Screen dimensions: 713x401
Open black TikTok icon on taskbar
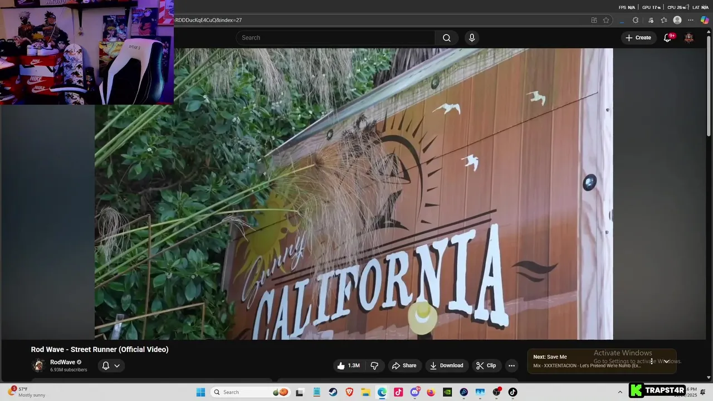(512, 392)
